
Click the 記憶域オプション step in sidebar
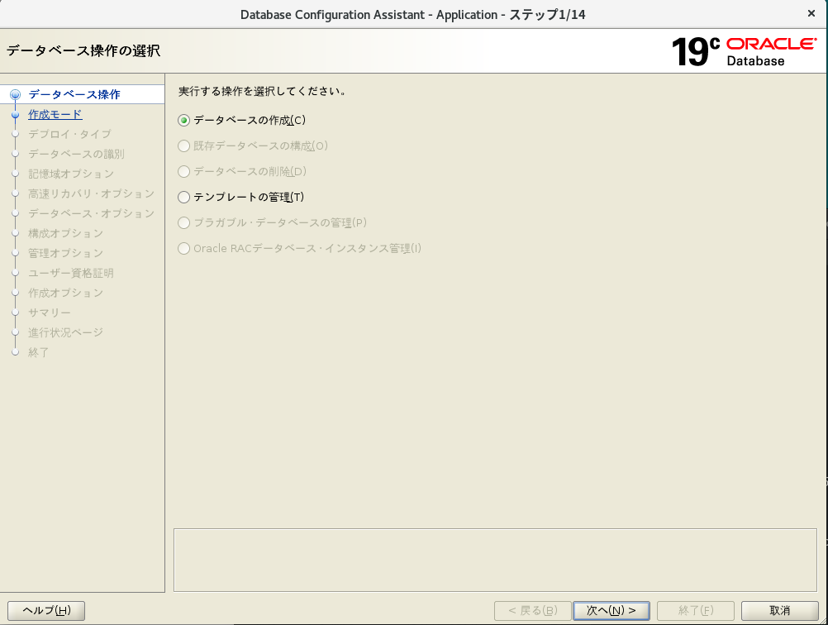point(71,174)
